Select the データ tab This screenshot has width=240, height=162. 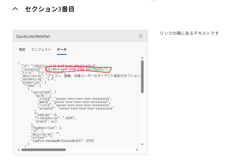pyautogui.click(x=61, y=50)
